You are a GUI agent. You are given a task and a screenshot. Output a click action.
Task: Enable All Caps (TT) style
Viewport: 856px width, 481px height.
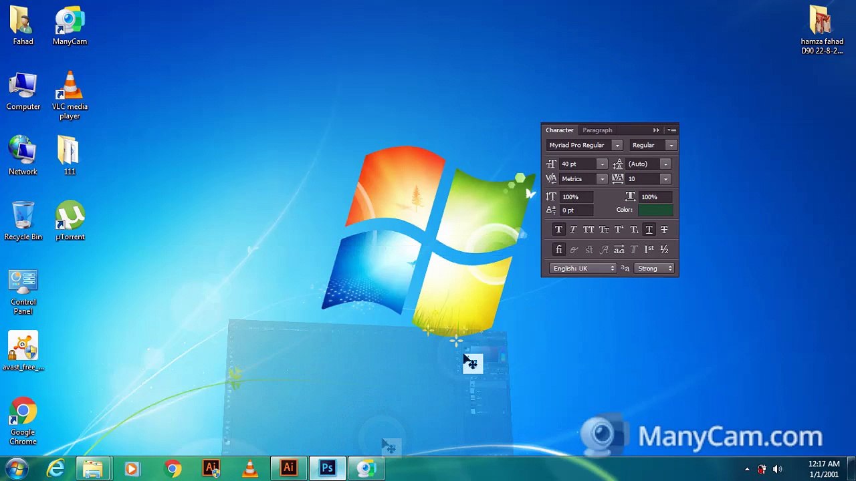pos(588,230)
